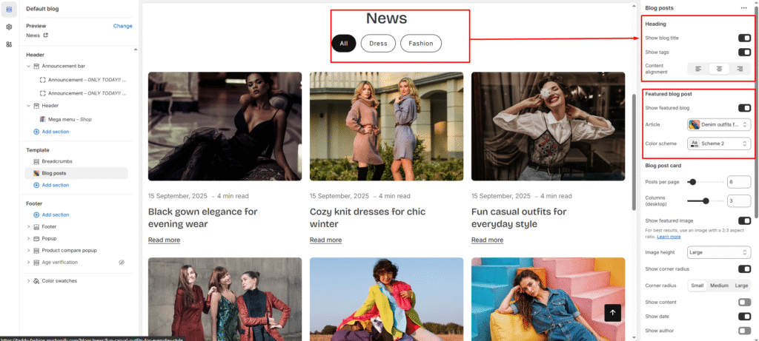
Task: Open the News preview external link icon
Action: (46, 36)
